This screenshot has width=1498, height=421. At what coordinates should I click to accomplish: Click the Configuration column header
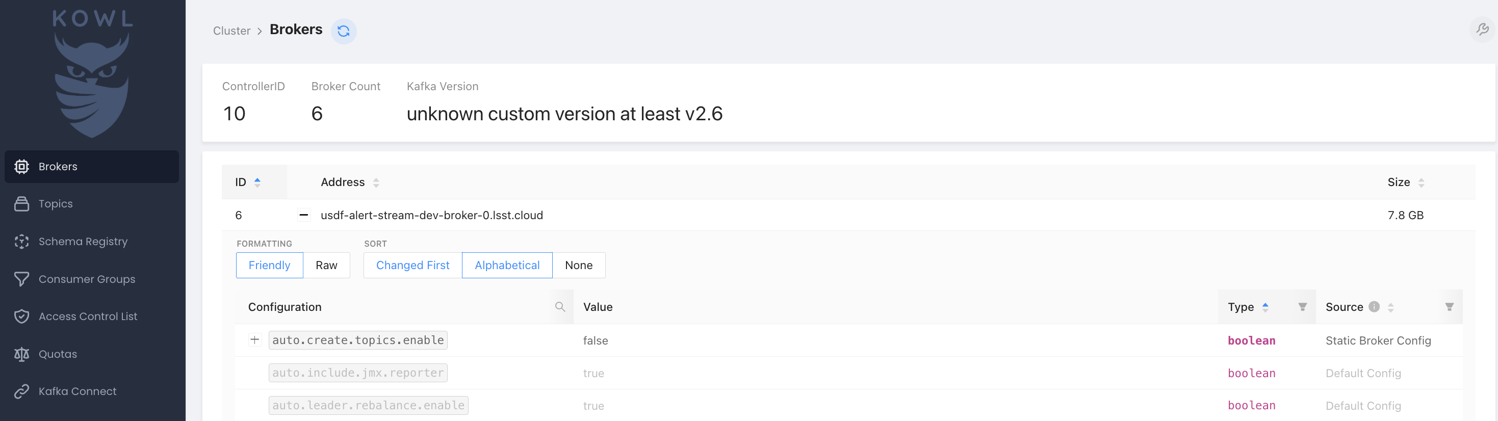tap(285, 307)
